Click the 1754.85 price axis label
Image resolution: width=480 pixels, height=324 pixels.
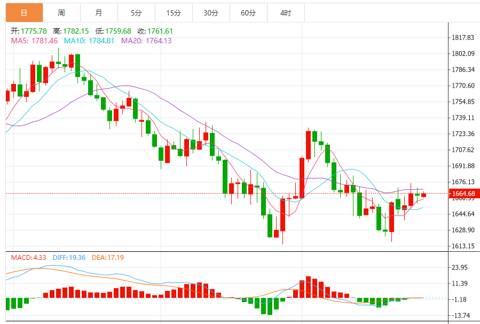[x=463, y=102]
